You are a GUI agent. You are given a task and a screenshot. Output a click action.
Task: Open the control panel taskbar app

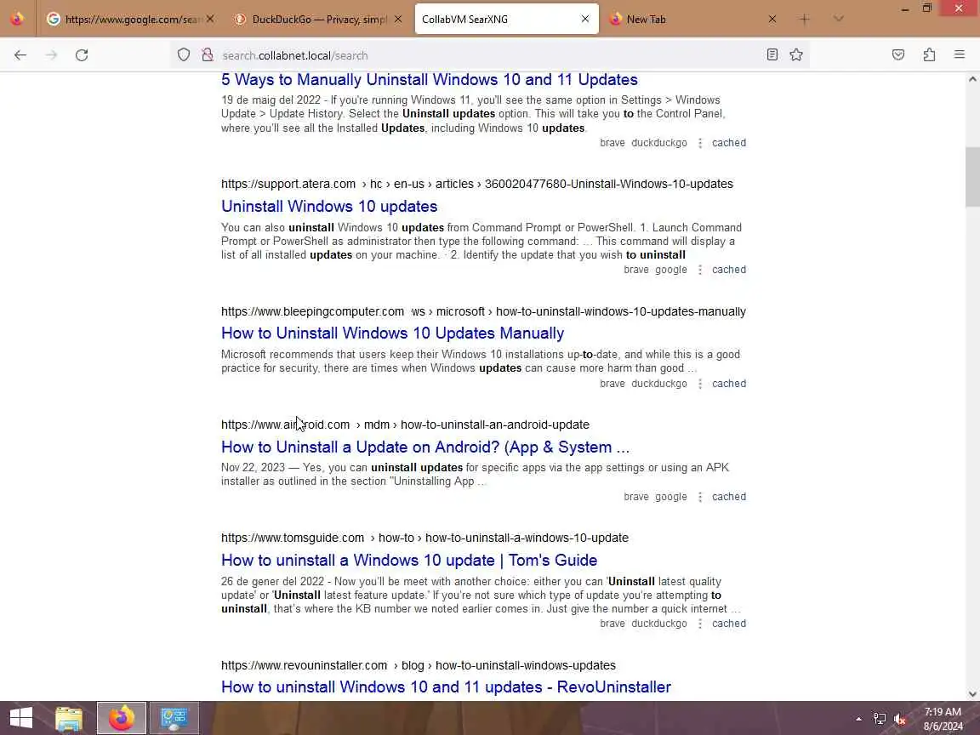[x=174, y=718]
